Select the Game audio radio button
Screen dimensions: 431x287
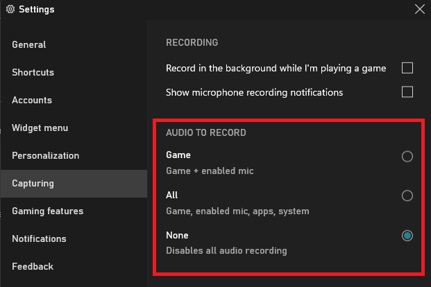click(407, 156)
